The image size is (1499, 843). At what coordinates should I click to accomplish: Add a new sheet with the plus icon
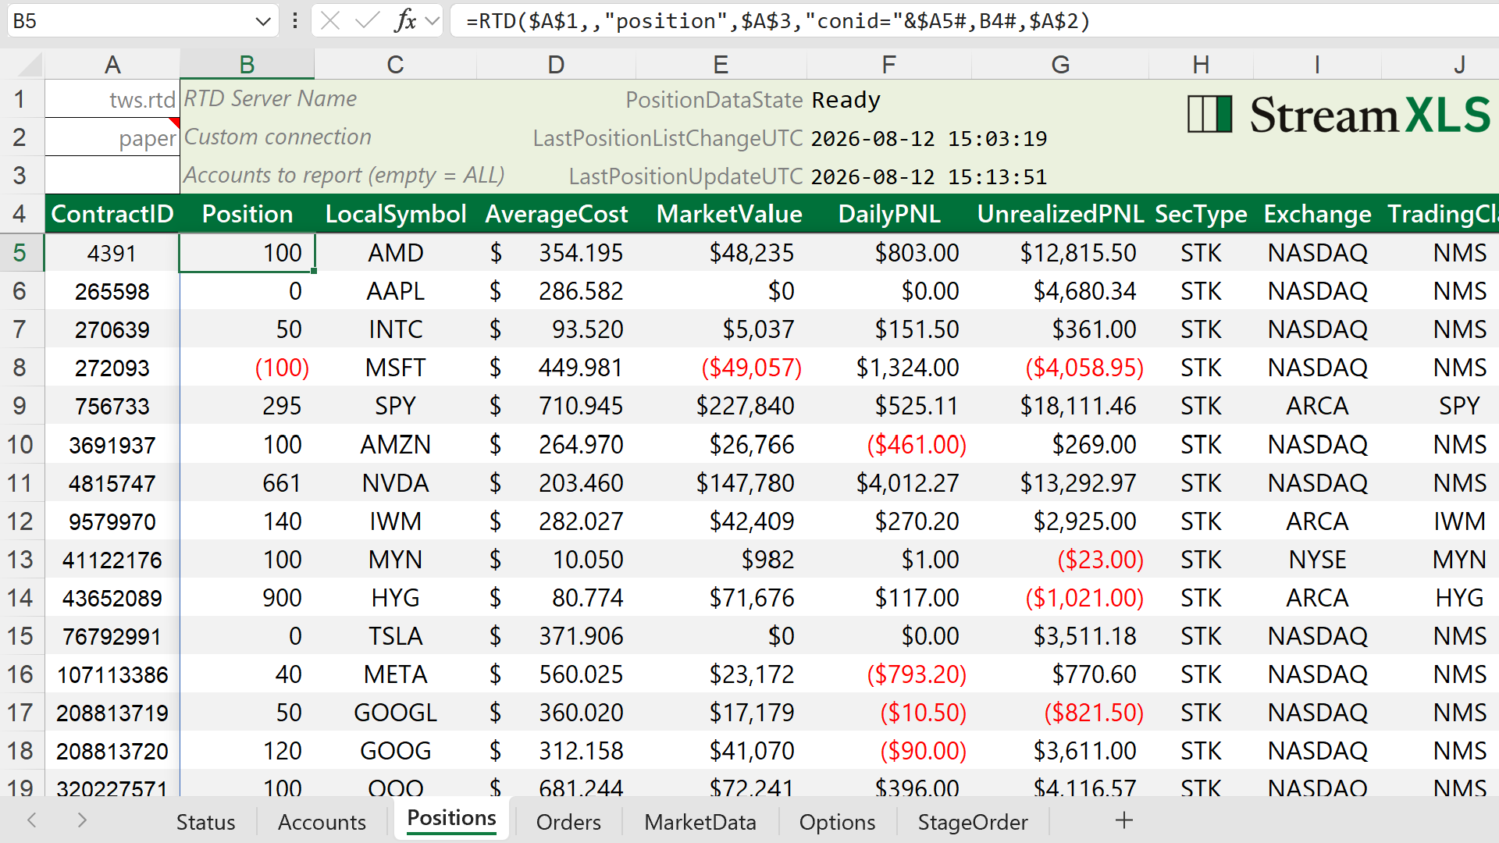1124,820
